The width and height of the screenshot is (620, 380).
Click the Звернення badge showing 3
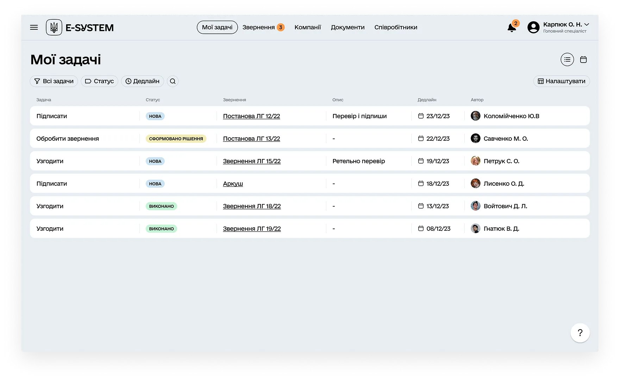pyautogui.click(x=281, y=27)
